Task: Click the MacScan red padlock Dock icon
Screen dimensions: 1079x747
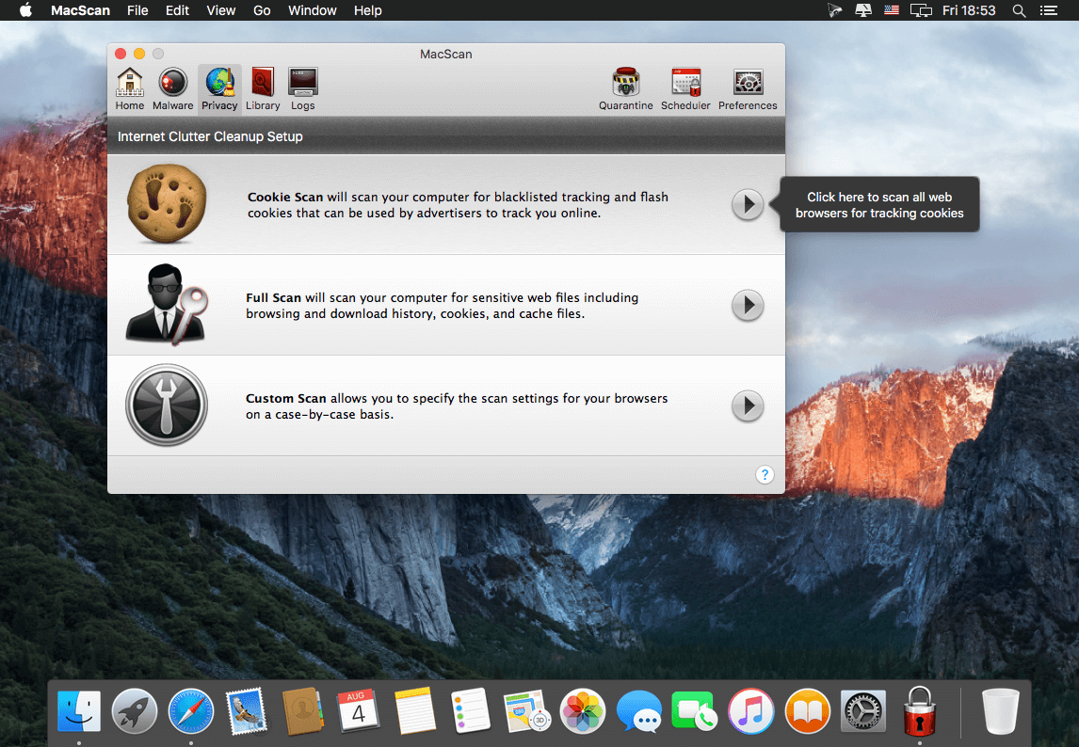Action: coord(919,711)
